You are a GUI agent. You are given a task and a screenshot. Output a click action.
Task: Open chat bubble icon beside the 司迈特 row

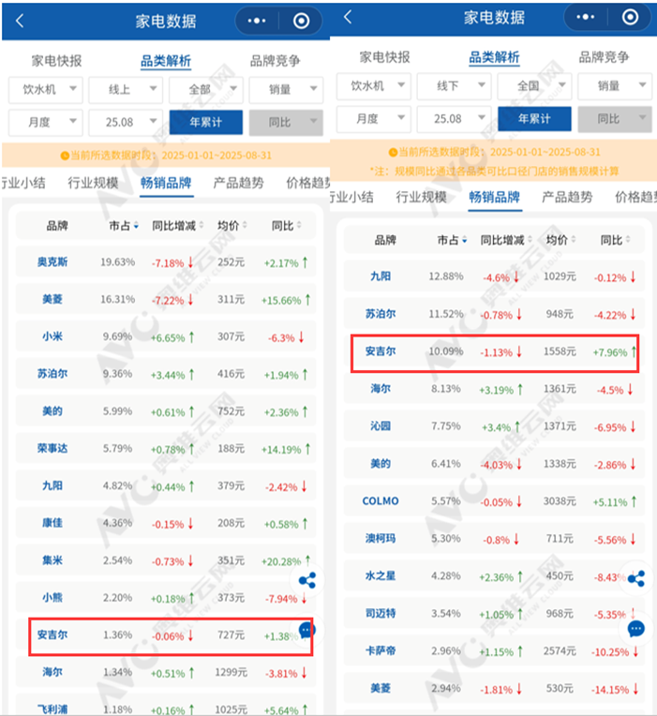[636, 628]
